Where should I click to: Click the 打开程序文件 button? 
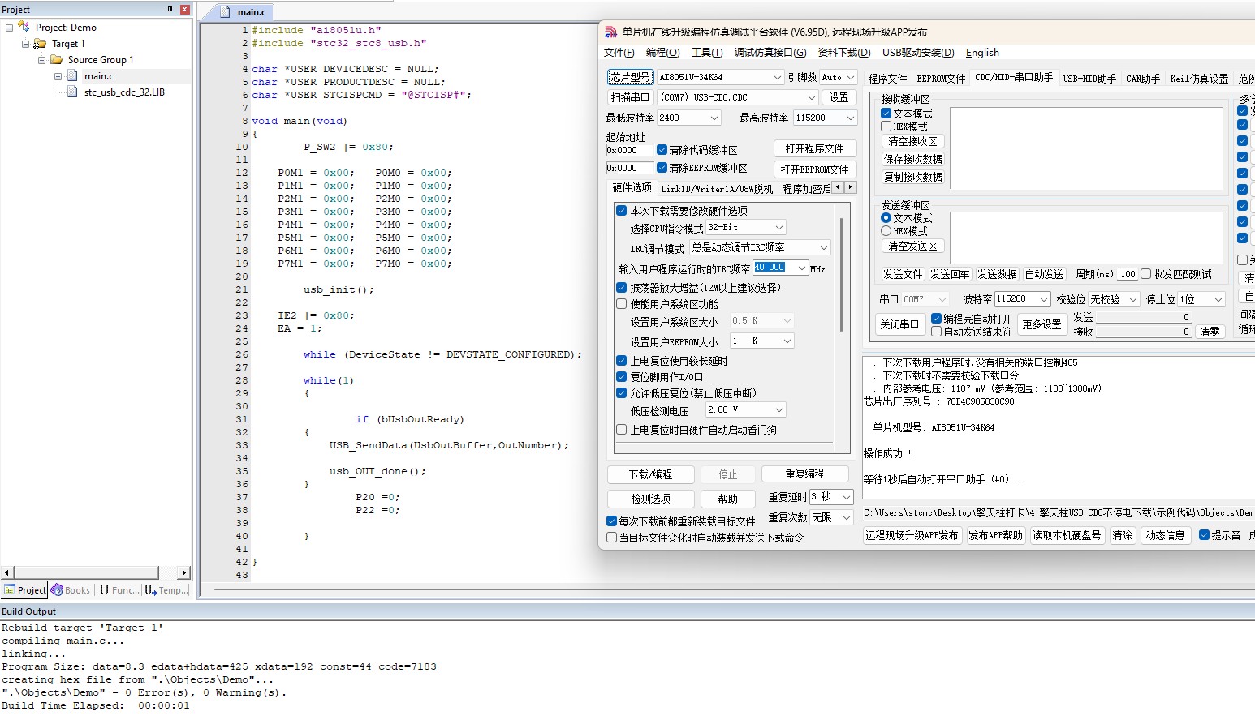point(814,148)
